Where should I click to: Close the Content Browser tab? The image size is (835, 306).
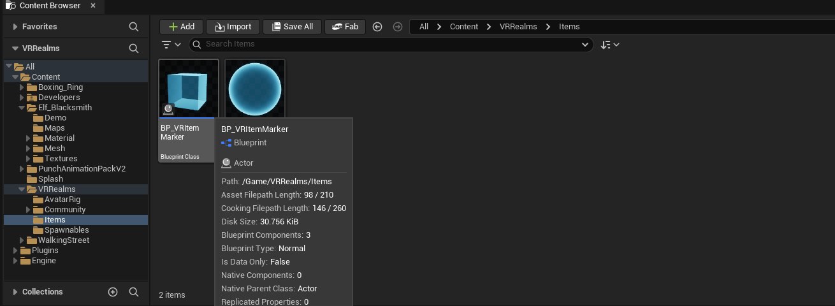pyautogui.click(x=92, y=6)
